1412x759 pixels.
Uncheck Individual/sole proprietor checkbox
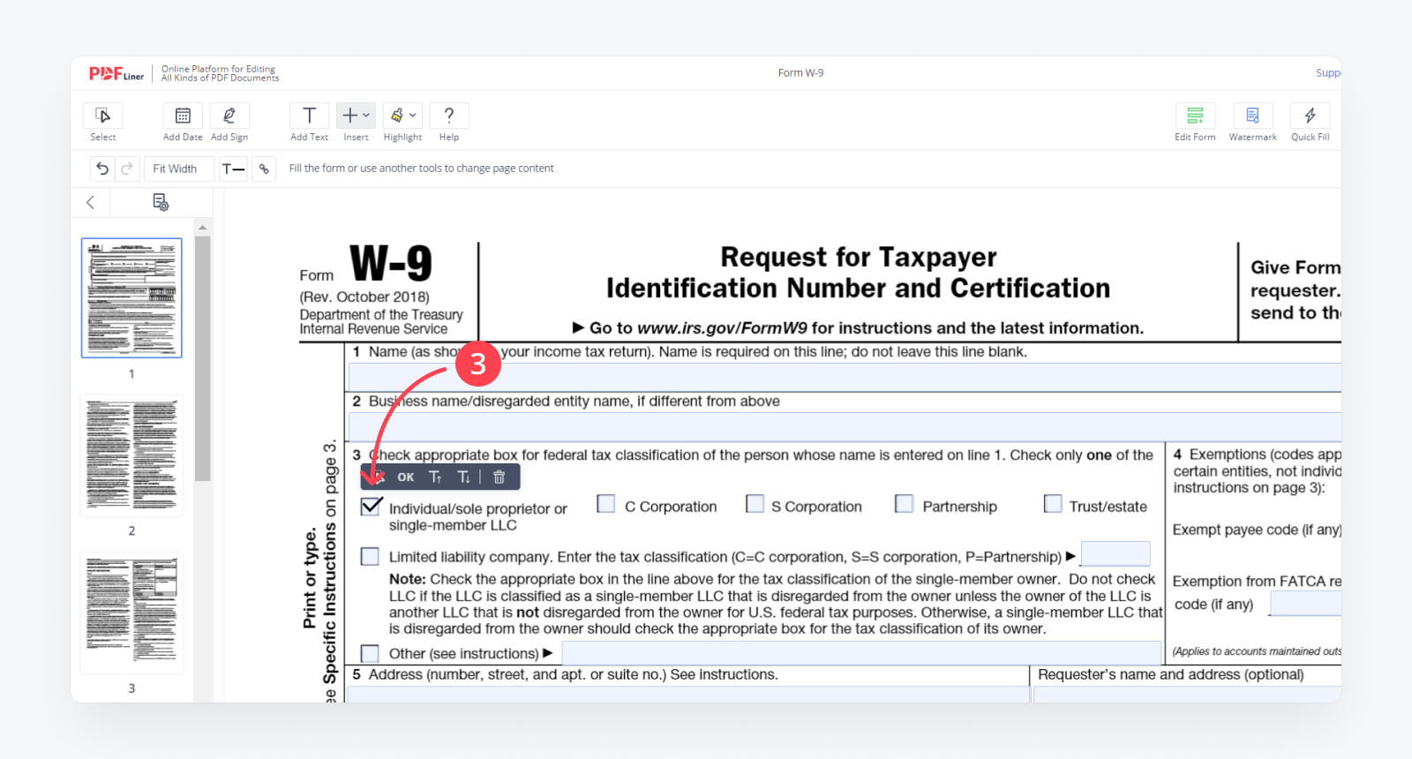tap(371, 507)
